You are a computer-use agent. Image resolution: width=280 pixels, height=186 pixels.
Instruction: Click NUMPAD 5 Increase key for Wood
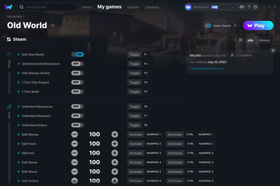click(x=154, y=172)
